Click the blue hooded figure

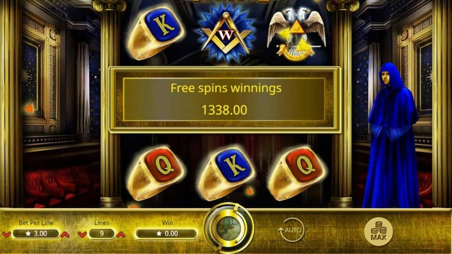[x=392, y=135]
